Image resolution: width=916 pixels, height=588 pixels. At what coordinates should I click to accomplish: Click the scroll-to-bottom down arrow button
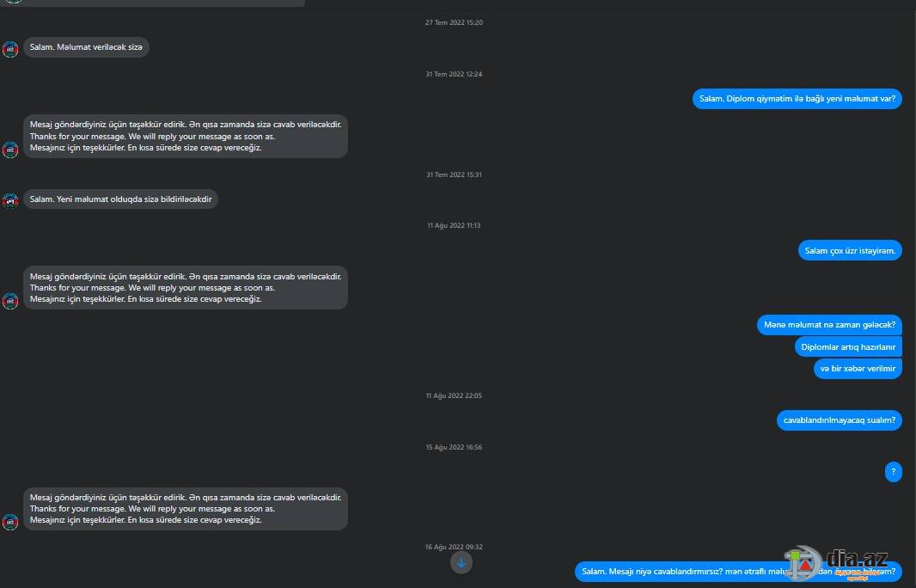pyautogui.click(x=461, y=563)
